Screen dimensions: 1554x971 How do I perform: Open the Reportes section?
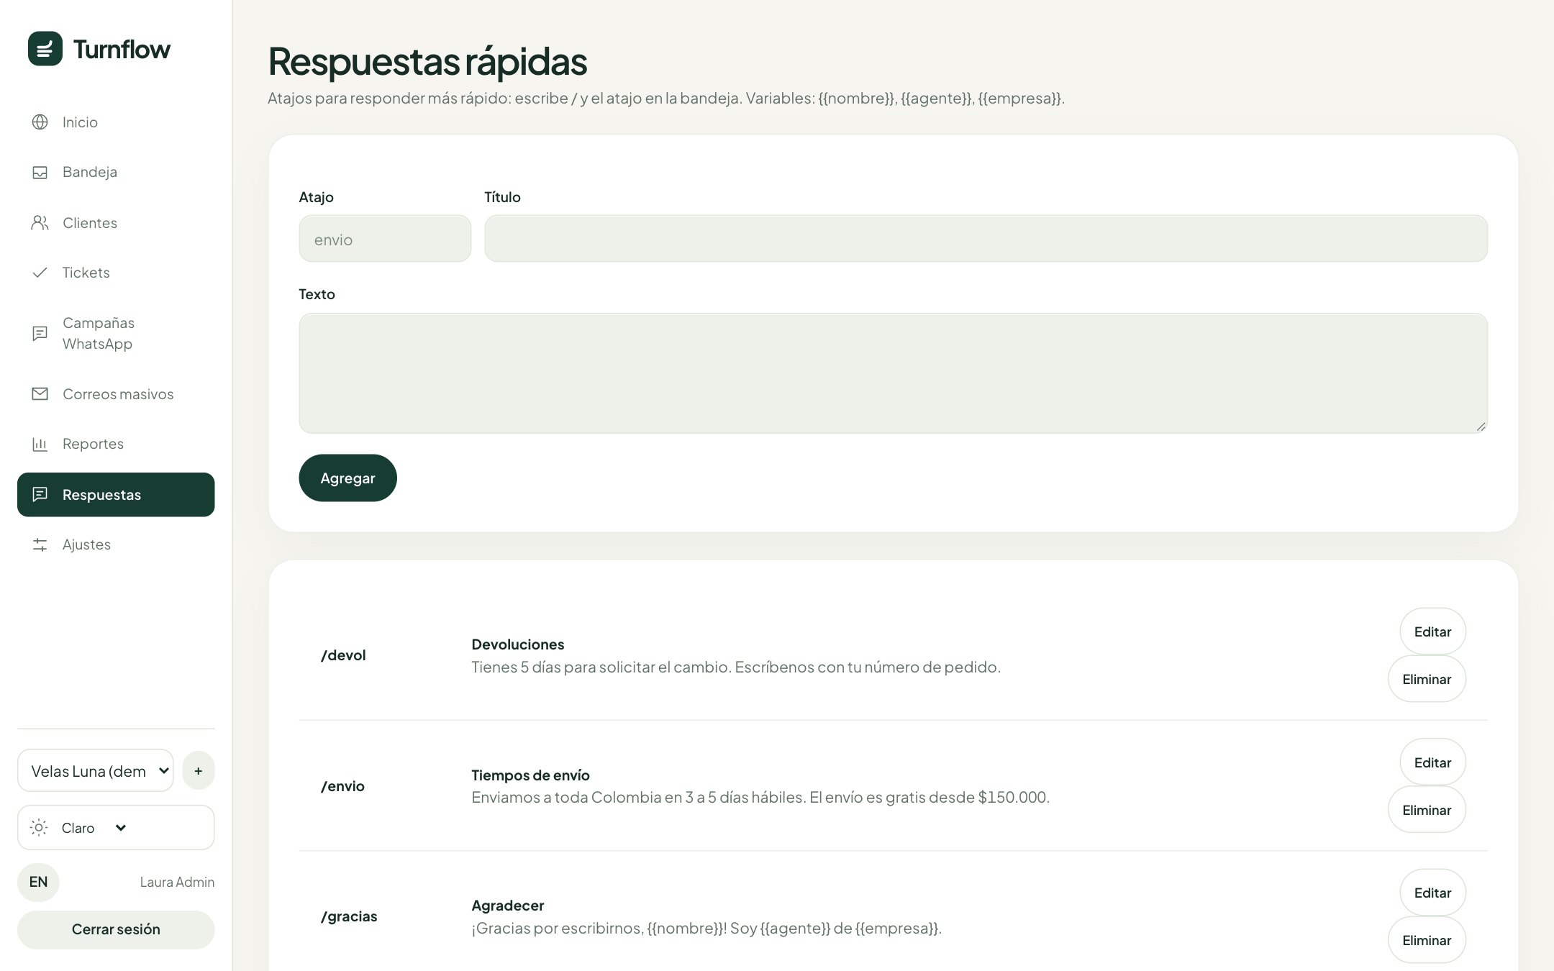click(116, 445)
